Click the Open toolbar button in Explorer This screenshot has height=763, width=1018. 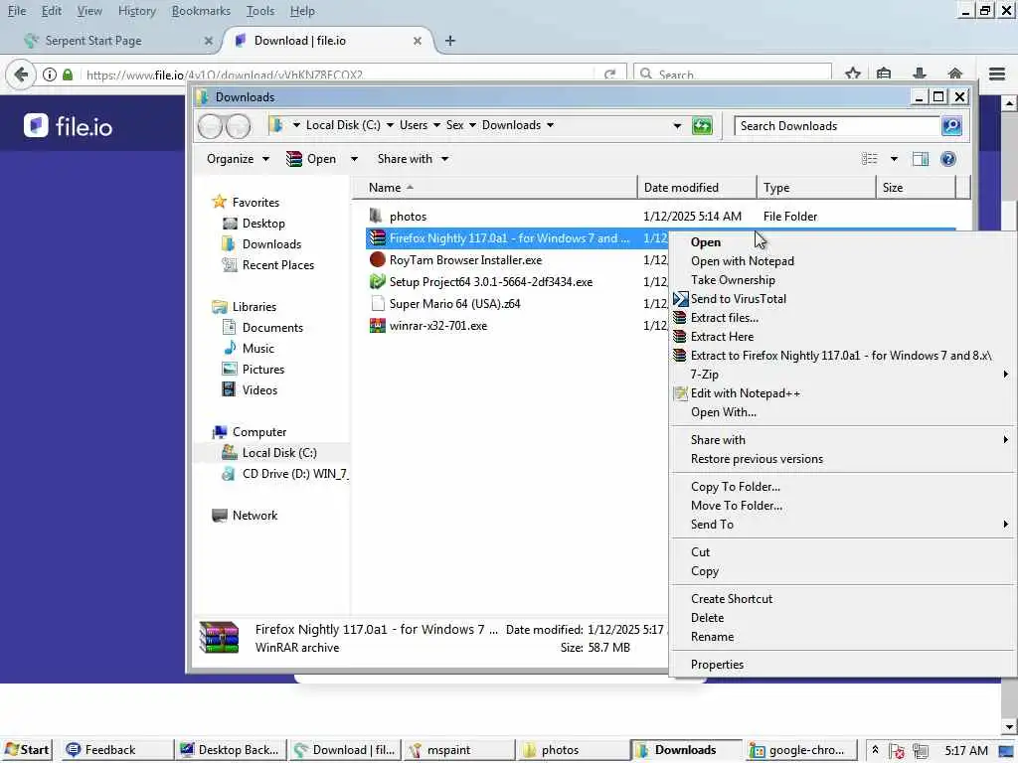pos(312,159)
